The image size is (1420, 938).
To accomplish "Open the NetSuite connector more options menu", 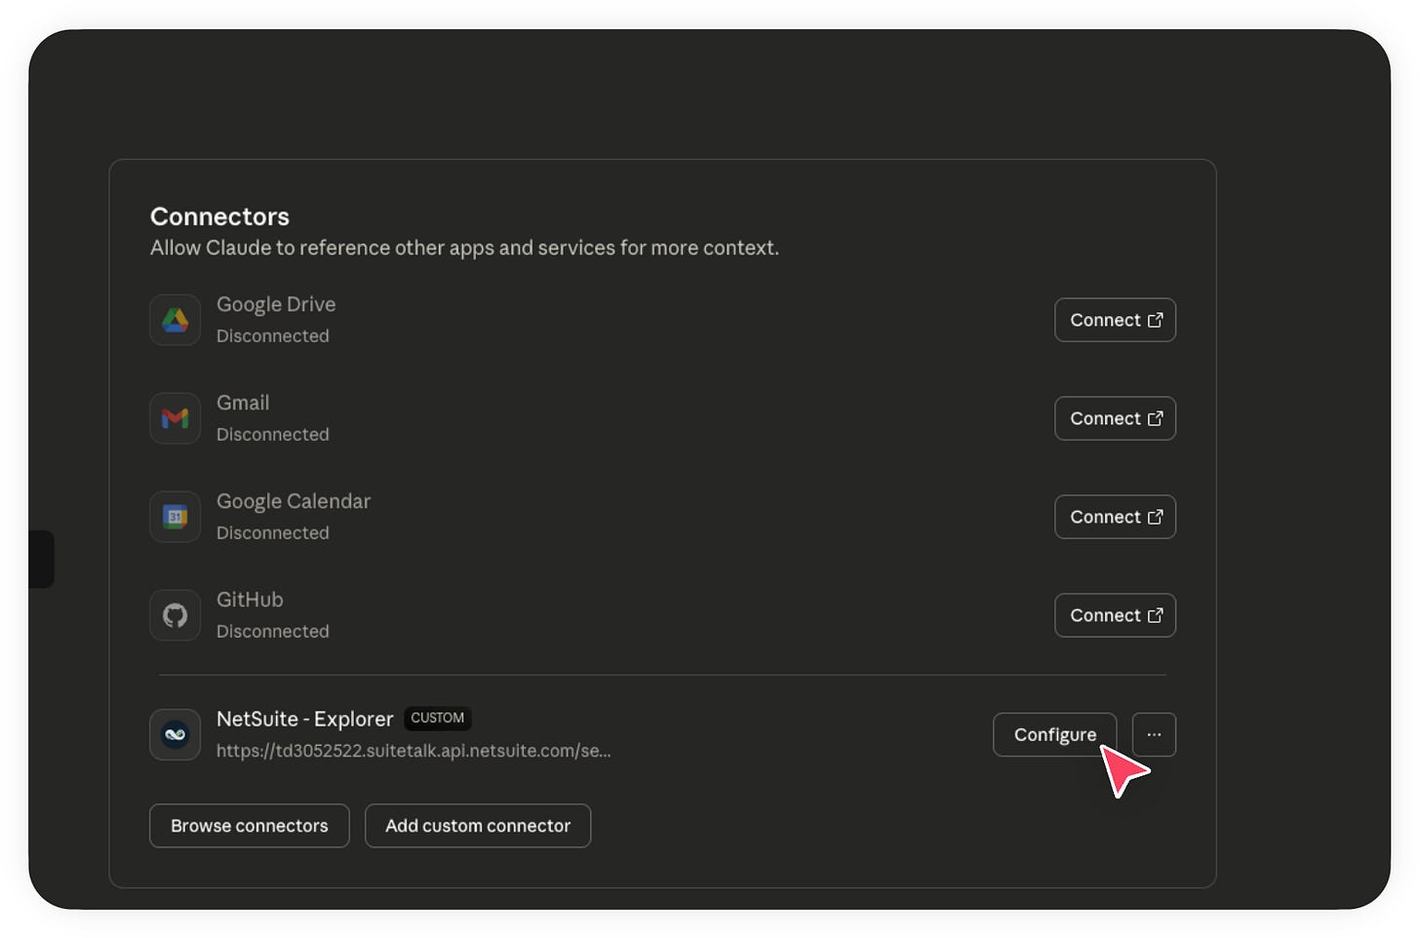I will pyautogui.click(x=1154, y=734).
